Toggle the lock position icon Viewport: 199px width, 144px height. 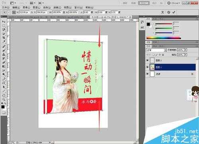pos(160,54)
